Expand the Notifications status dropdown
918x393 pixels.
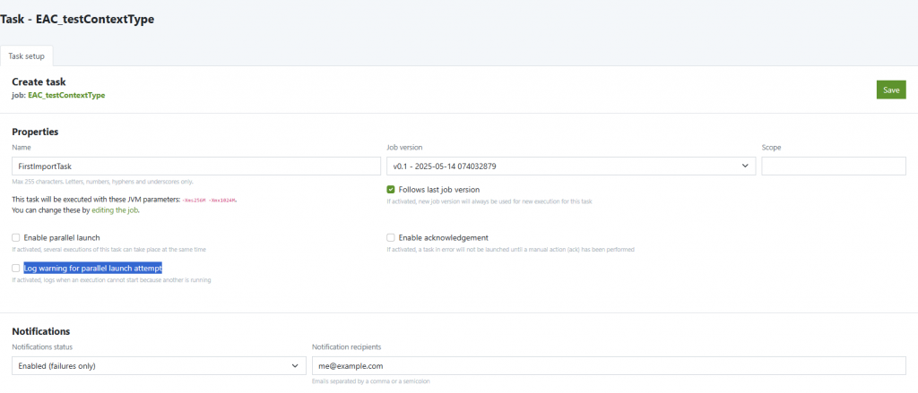[159, 365]
